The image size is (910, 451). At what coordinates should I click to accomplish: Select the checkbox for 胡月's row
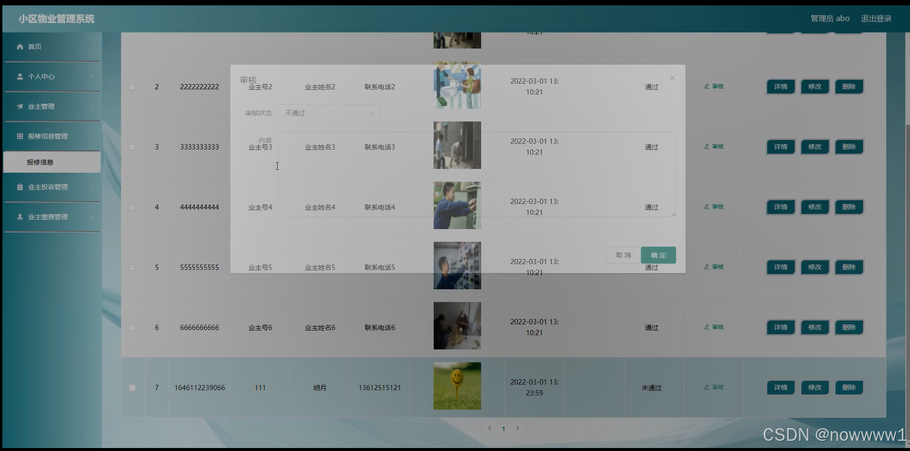(x=132, y=387)
